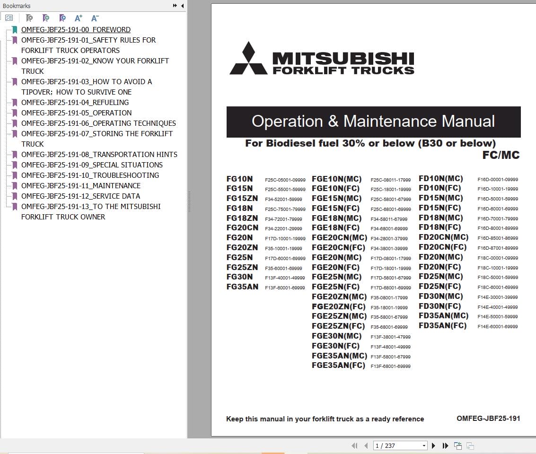Open the 04_REFUELING bookmark
The image size is (536, 454).
[75, 103]
